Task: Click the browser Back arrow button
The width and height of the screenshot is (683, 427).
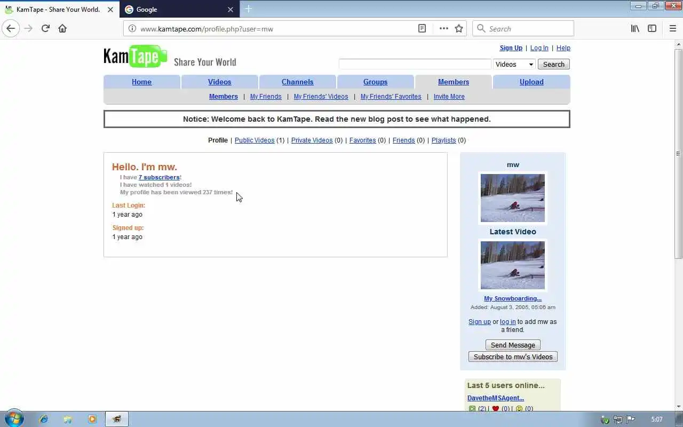Action: (11, 29)
